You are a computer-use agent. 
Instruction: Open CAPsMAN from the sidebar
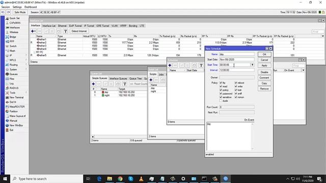[x=15, y=23]
